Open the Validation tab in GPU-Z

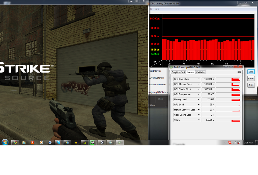200,72
